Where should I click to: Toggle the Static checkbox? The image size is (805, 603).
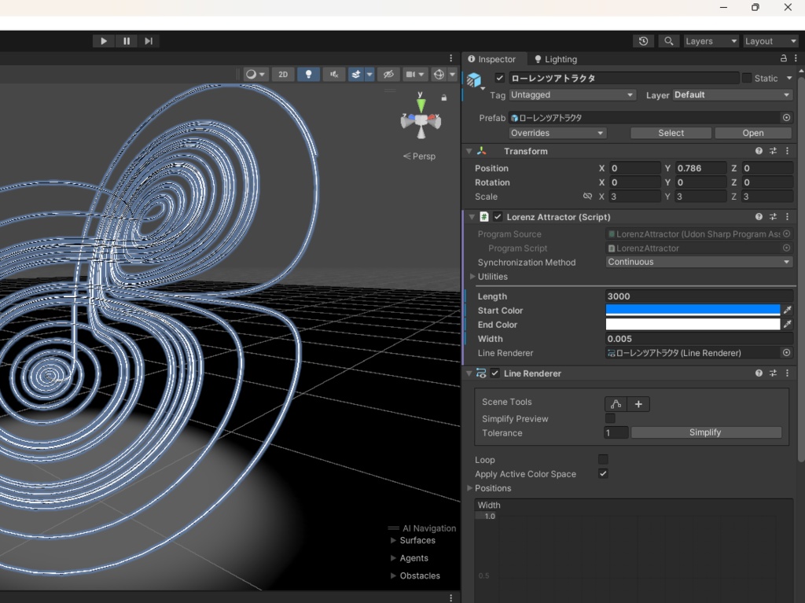click(747, 78)
